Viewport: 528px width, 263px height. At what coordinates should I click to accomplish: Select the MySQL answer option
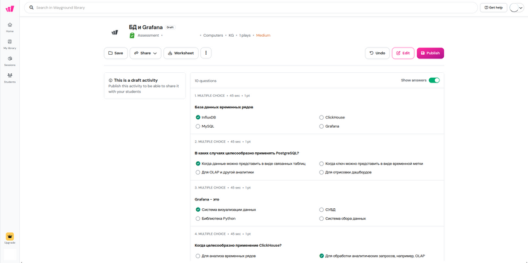[198, 126]
